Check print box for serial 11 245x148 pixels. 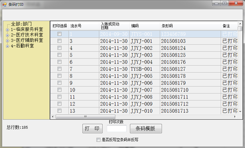[59, 97]
